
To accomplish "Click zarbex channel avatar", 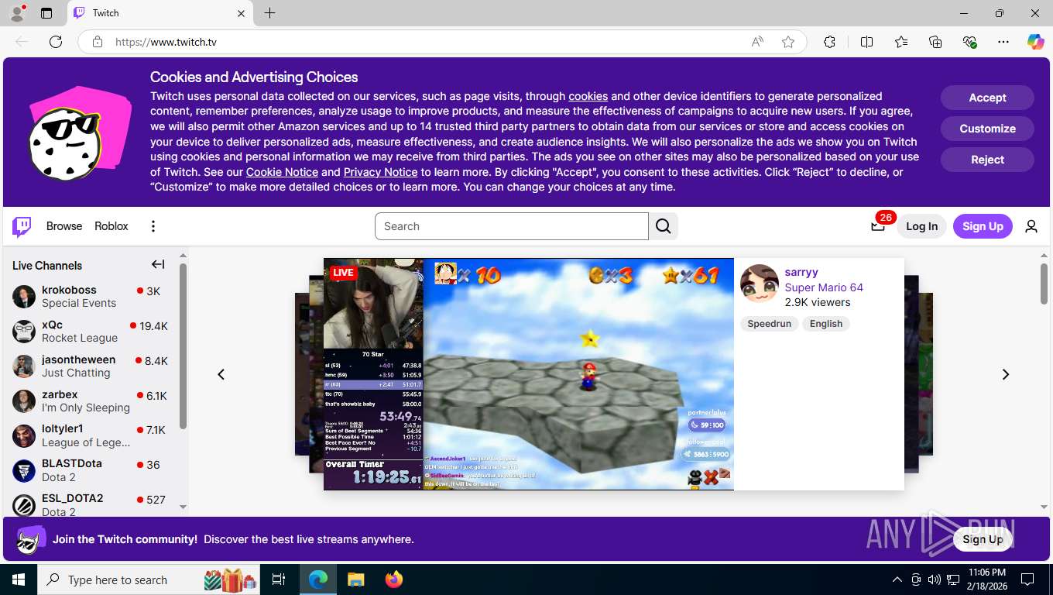I will (x=24, y=401).
